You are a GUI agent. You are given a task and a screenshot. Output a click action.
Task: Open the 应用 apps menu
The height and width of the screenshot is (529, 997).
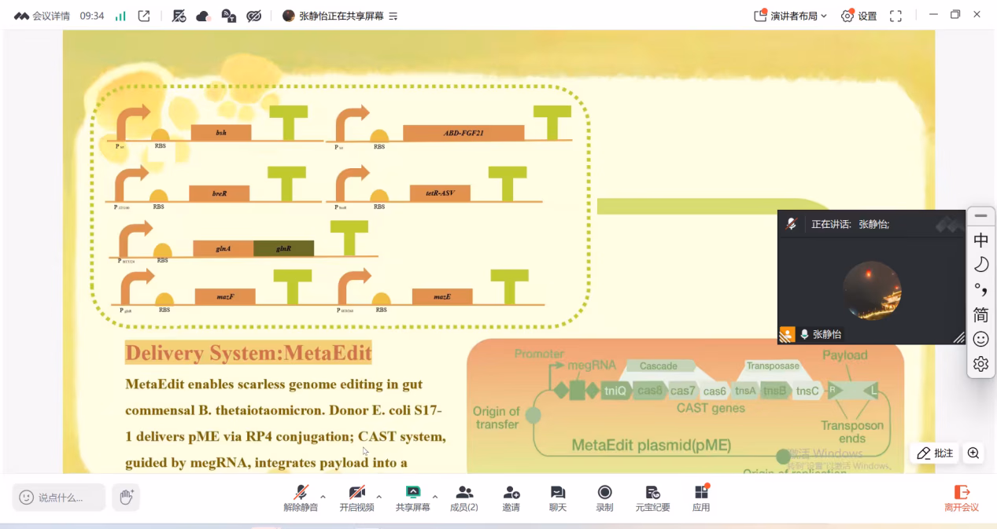click(x=701, y=498)
